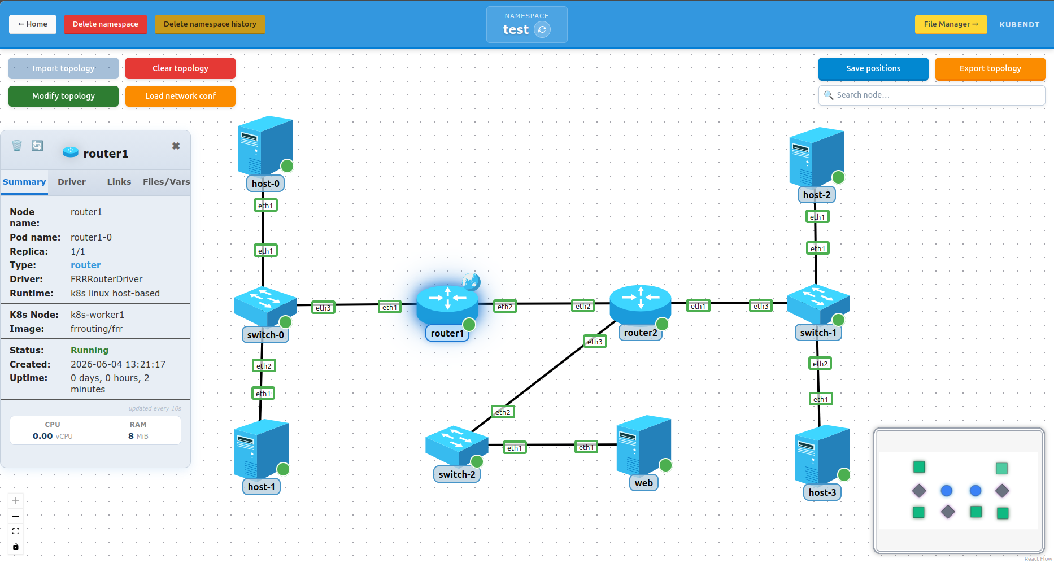
Task: Click the globe badge on router1
Action: coord(471,281)
